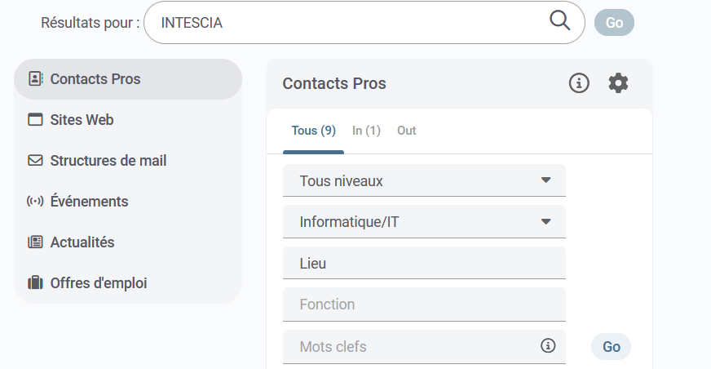Focus the Lieu input field
Viewport: 711px width, 369px height.
coord(424,264)
